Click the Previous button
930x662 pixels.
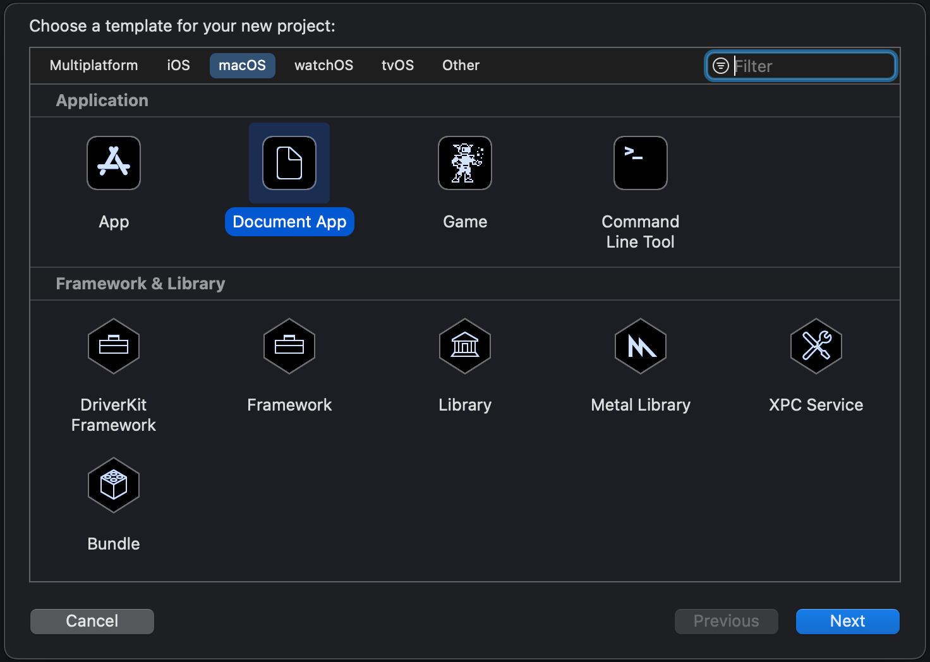[x=726, y=621]
